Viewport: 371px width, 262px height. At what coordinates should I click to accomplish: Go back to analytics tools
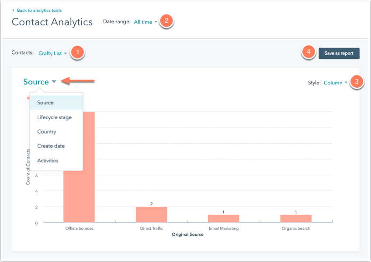pyautogui.click(x=39, y=10)
